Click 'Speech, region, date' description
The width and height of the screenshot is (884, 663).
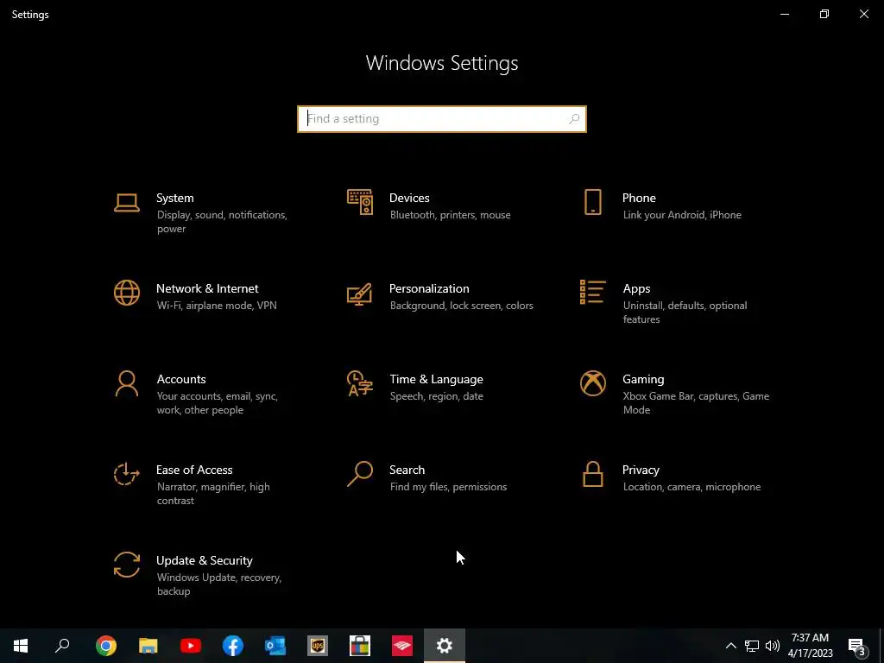coord(436,396)
